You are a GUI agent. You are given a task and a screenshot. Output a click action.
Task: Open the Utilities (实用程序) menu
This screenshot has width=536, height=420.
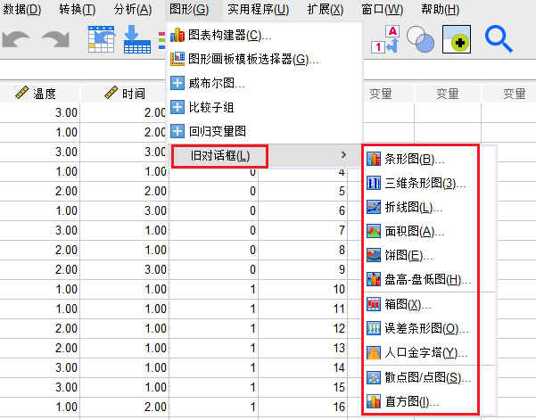(258, 10)
